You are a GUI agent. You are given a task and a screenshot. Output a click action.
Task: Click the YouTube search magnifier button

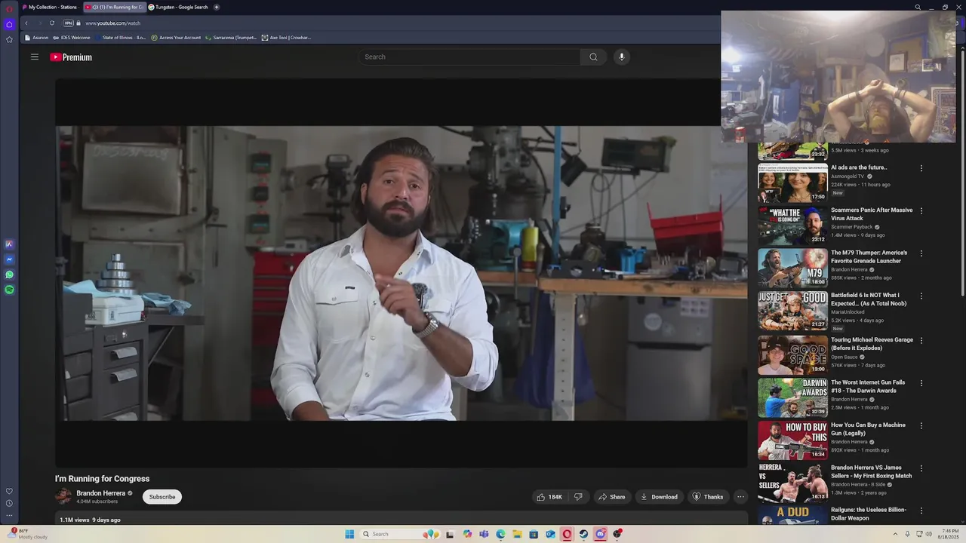click(593, 57)
